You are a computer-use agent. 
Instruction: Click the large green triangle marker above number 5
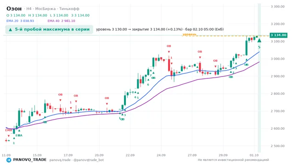coord(259,40)
